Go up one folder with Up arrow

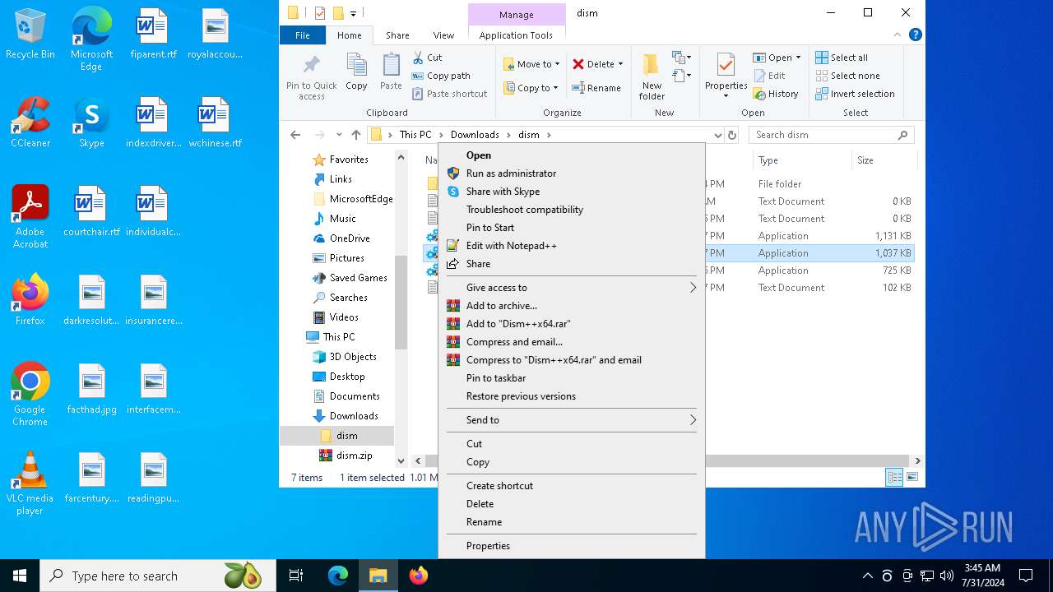(355, 135)
